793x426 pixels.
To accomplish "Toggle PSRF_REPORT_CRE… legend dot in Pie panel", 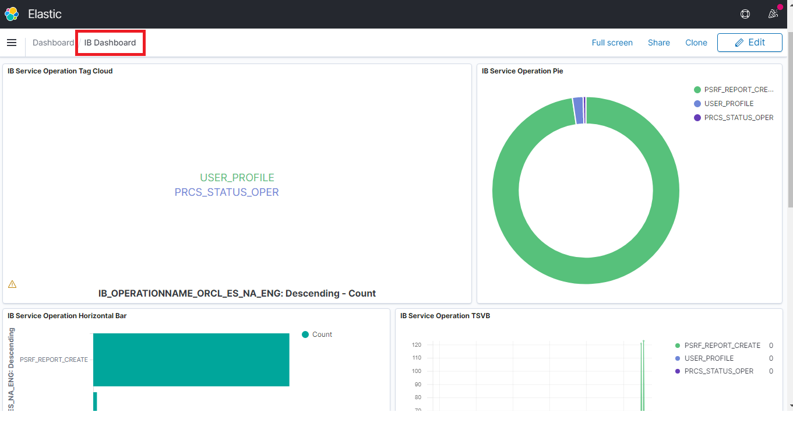I will click(x=697, y=90).
